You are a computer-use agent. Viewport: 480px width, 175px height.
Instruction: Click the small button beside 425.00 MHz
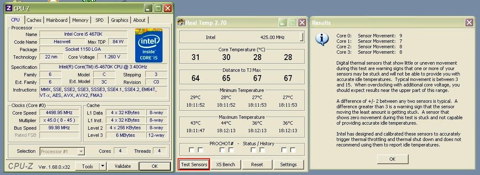pos(302,37)
